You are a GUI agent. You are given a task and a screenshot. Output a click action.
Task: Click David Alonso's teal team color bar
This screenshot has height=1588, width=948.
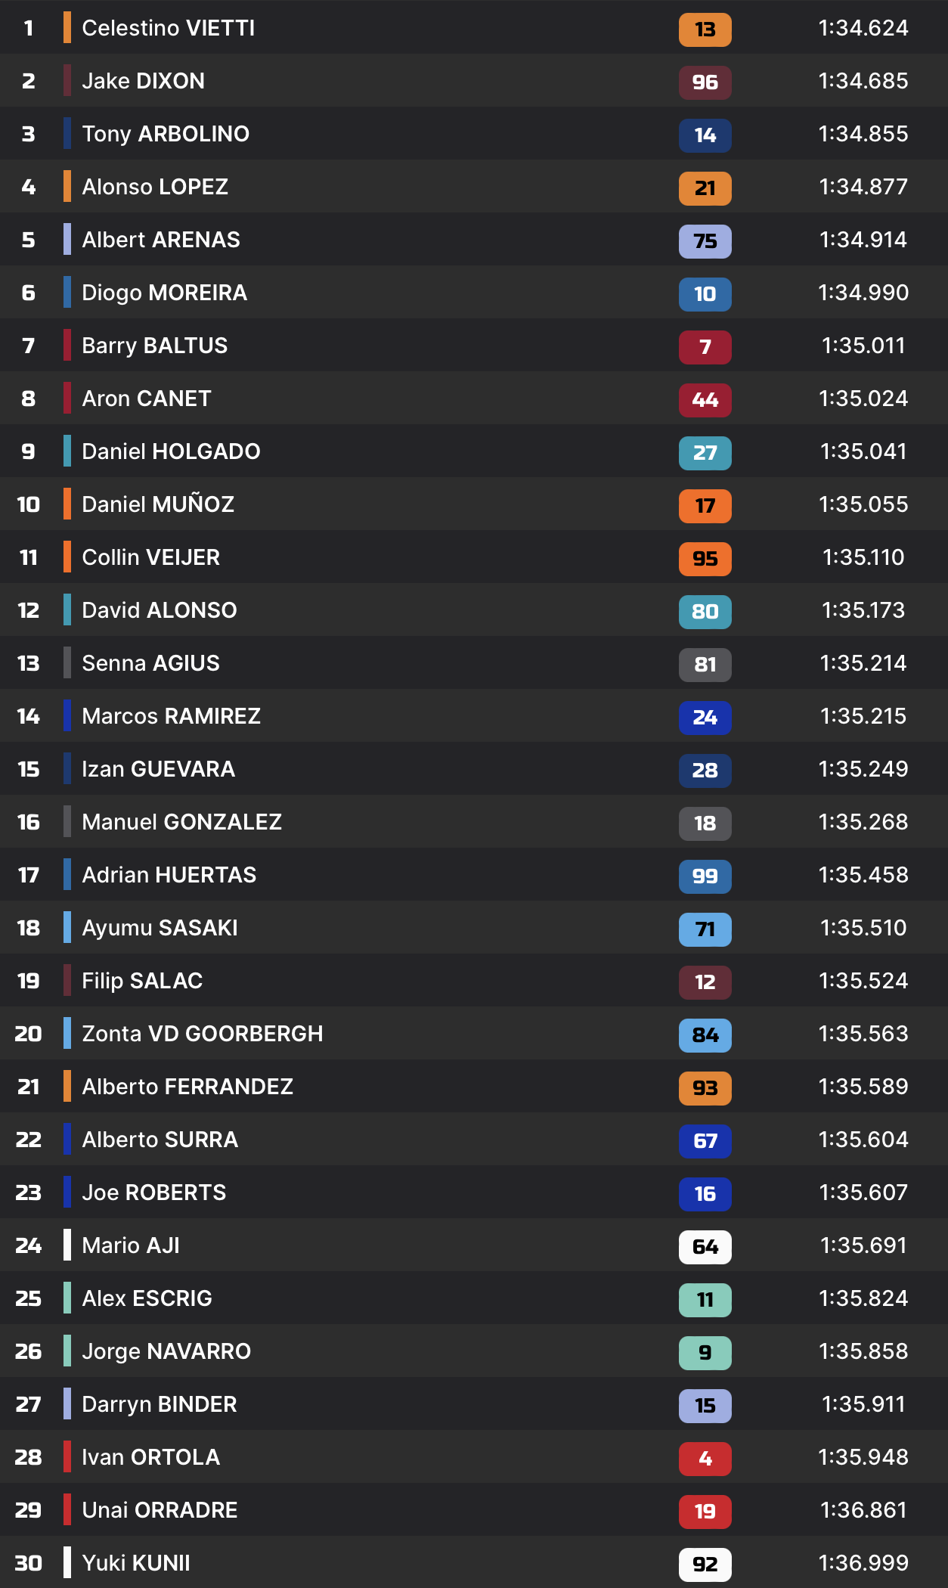pyautogui.click(x=67, y=609)
